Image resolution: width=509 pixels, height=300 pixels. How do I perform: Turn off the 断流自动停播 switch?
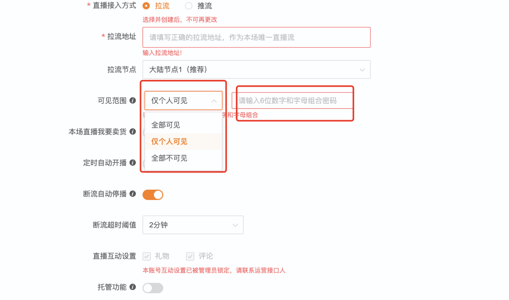[153, 195]
